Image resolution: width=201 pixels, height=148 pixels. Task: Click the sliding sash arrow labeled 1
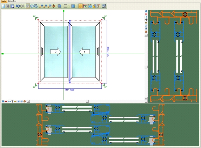tap(85, 52)
